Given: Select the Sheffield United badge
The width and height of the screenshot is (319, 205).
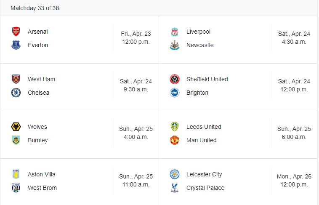Looking at the screenshot, I should [175, 79].
